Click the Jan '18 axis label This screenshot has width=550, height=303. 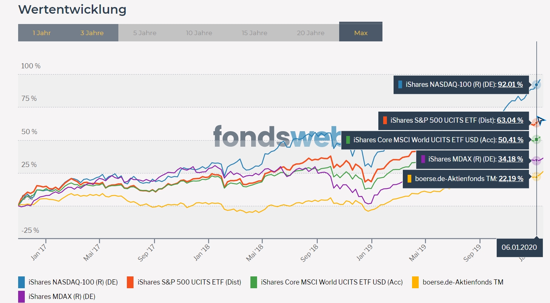(202, 252)
